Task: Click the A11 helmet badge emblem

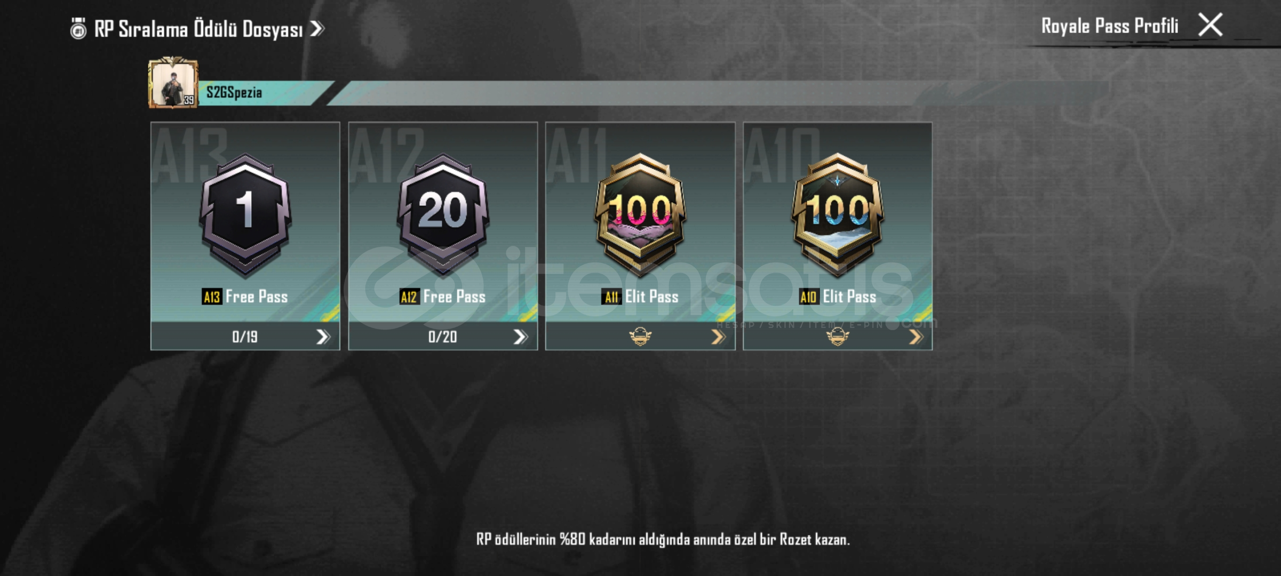Action: [640, 337]
